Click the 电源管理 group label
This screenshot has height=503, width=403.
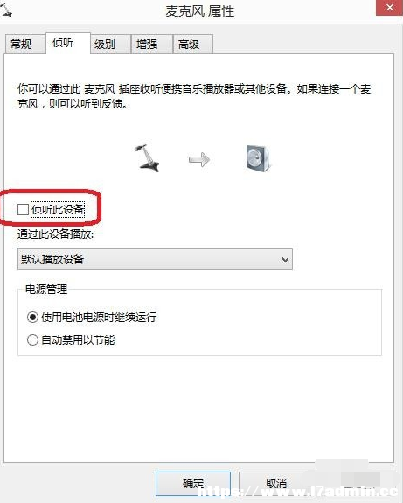pos(46,289)
